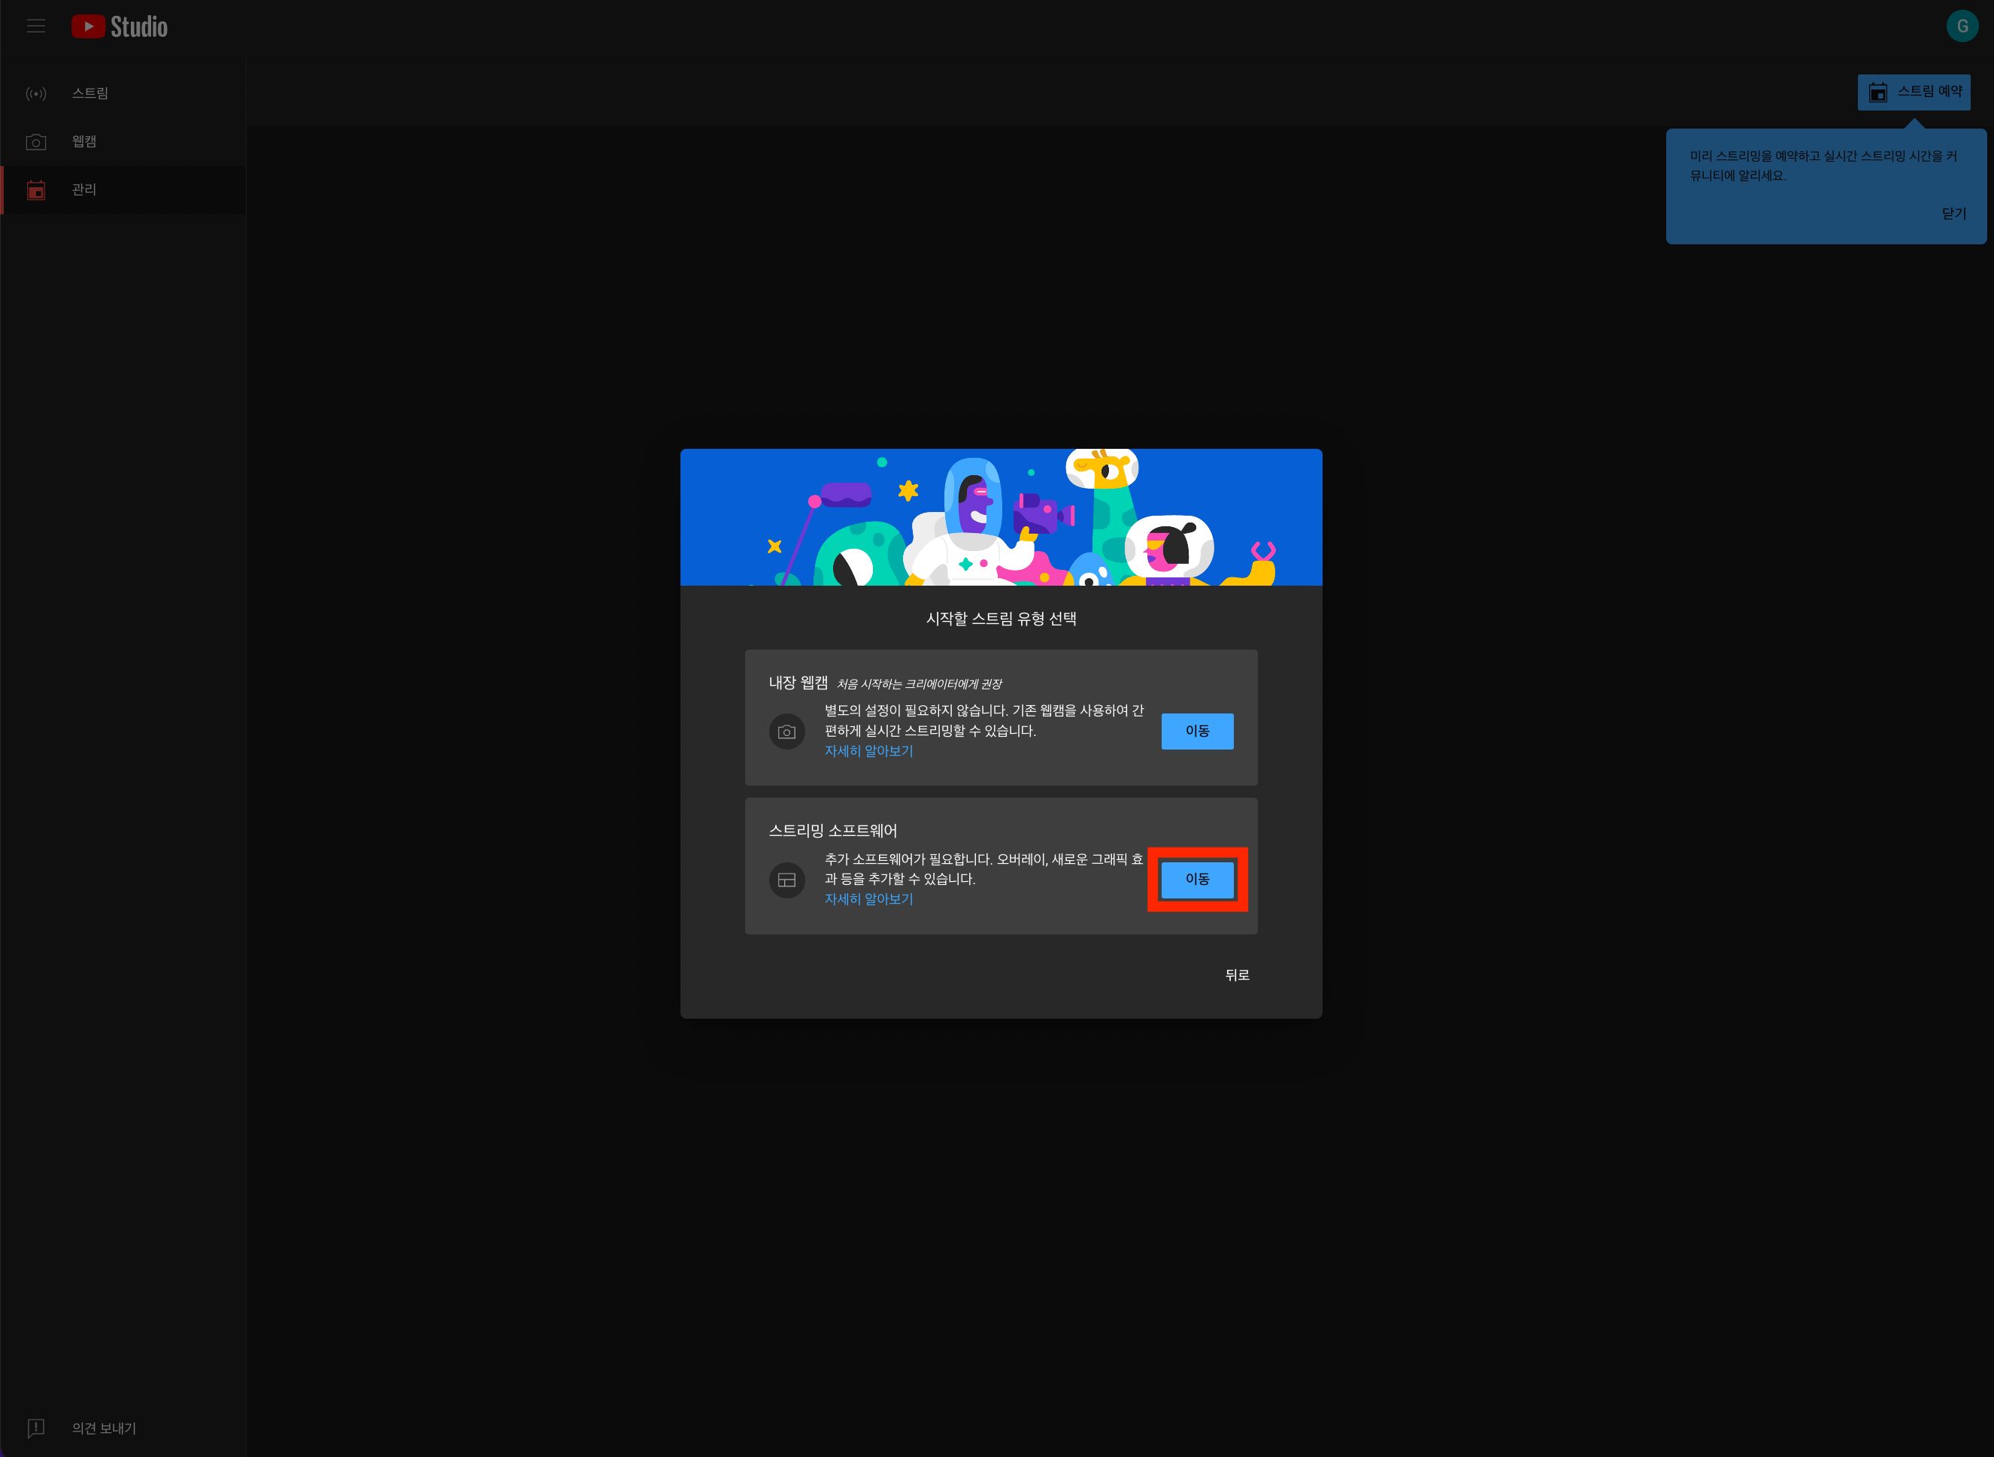The height and width of the screenshot is (1457, 1994).
Task: Open 자세히 알아보기 link under 내장 웹캠
Action: click(x=868, y=750)
